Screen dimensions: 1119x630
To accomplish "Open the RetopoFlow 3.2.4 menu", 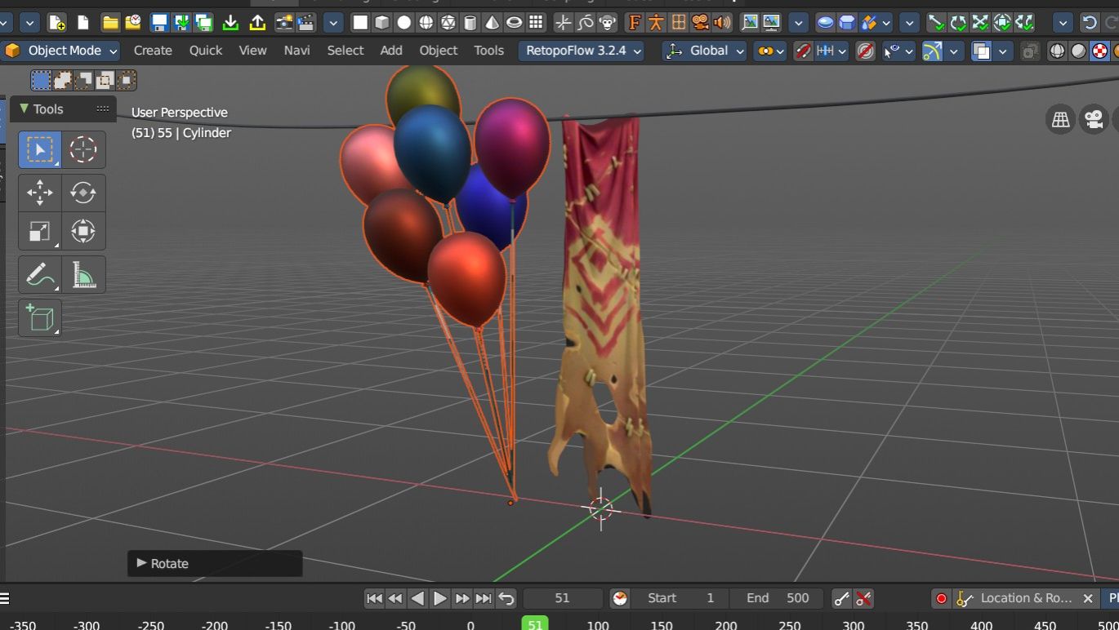I will 581,51.
